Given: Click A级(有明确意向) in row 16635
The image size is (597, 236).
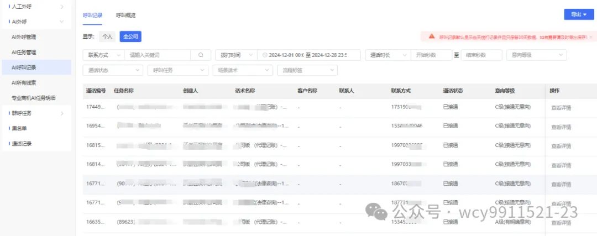Looking at the screenshot, I should point(512,222).
